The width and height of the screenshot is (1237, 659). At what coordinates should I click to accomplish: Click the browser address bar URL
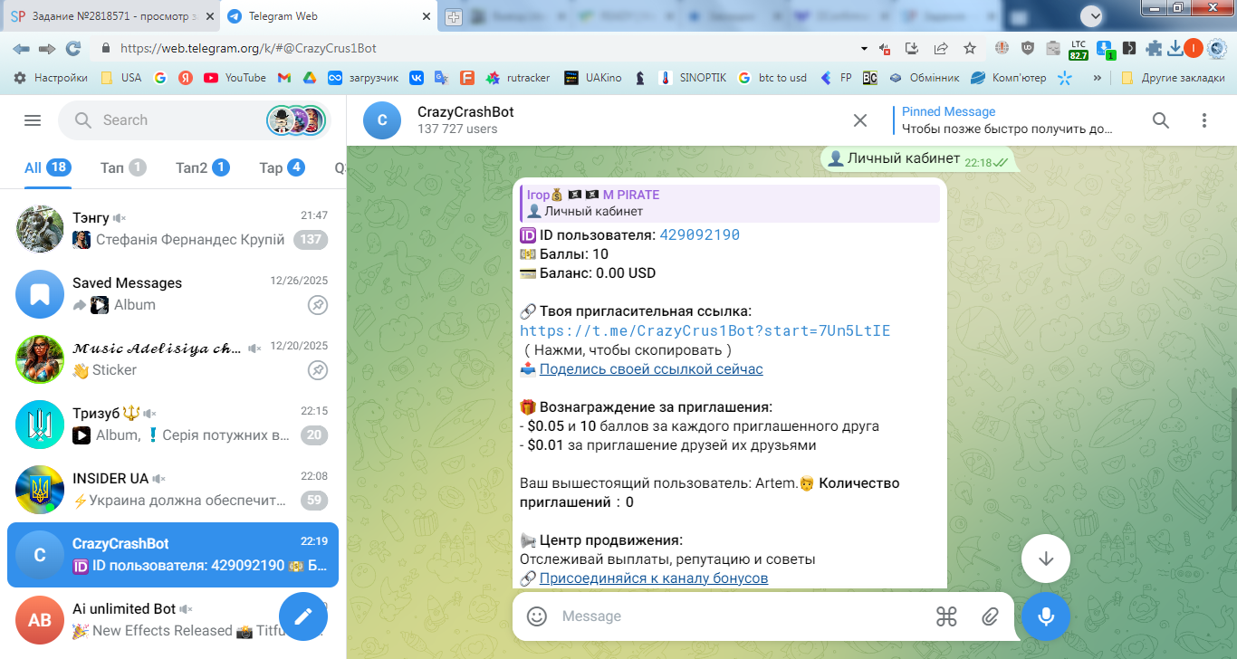point(248,48)
